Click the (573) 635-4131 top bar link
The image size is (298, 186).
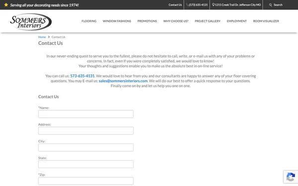tap(198, 5)
